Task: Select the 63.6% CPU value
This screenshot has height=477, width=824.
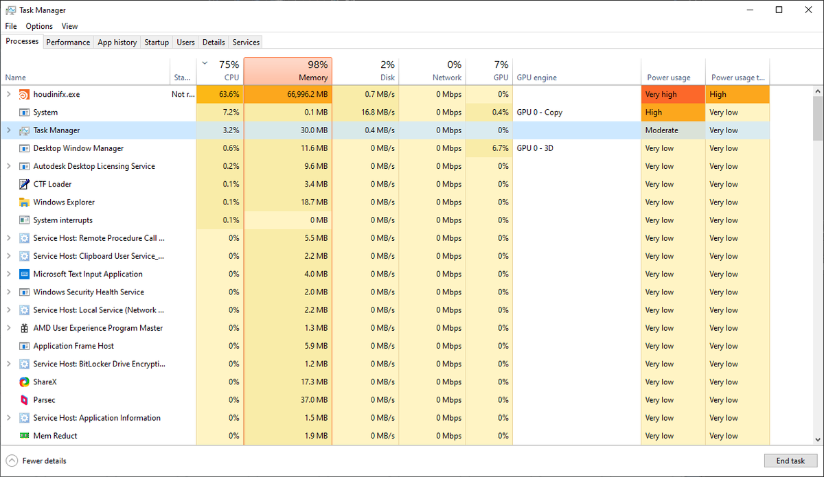Action: (x=220, y=94)
